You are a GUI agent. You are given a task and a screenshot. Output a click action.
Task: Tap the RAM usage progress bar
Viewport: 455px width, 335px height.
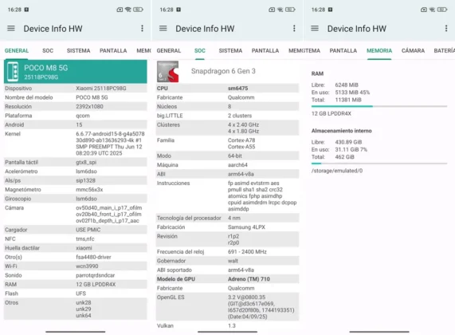379,106
